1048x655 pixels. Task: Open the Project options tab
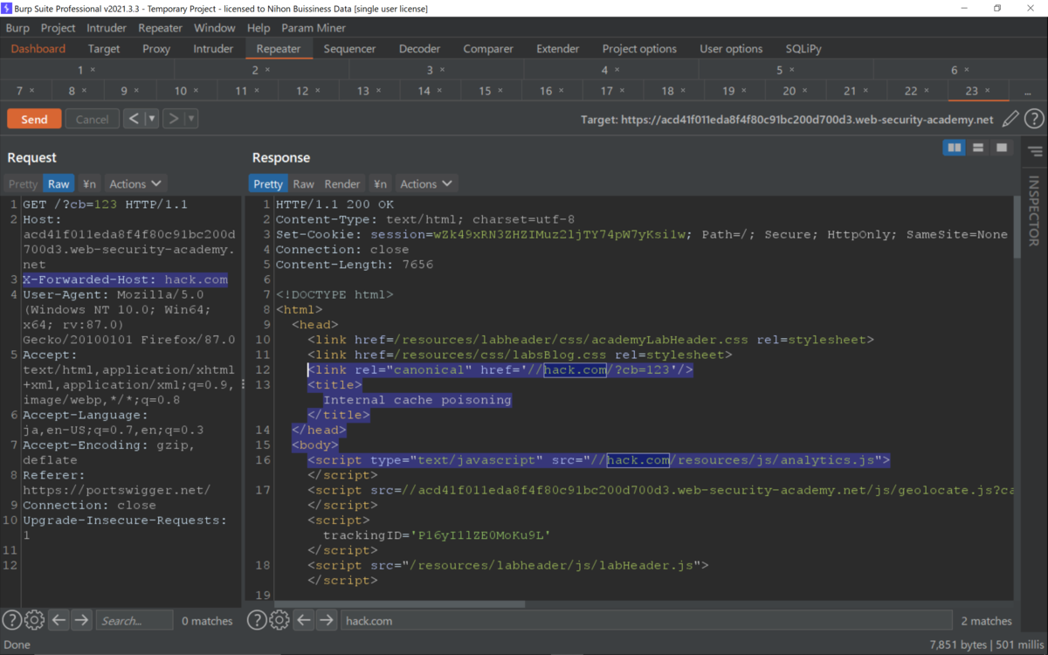pyautogui.click(x=639, y=49)
